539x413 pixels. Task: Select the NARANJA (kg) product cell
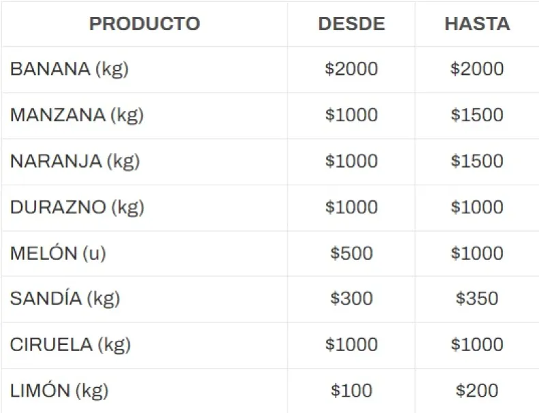[75, 161]
